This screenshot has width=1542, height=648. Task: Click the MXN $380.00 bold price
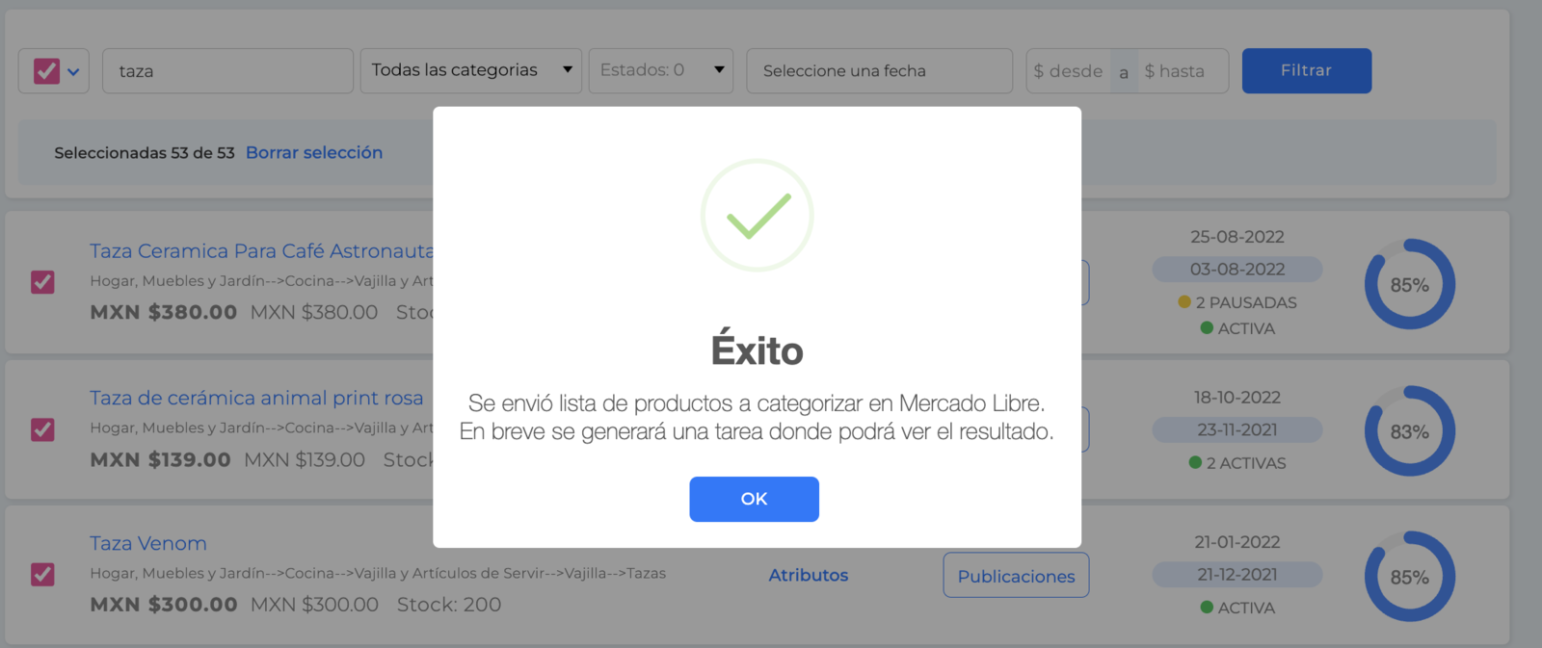click(x=164, y=312)
